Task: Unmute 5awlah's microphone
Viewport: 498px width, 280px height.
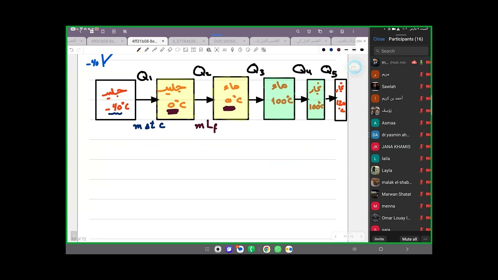Action: [x=421, y=86]
